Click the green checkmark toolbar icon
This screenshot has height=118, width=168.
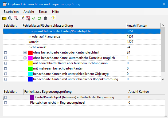click(34, 18)
